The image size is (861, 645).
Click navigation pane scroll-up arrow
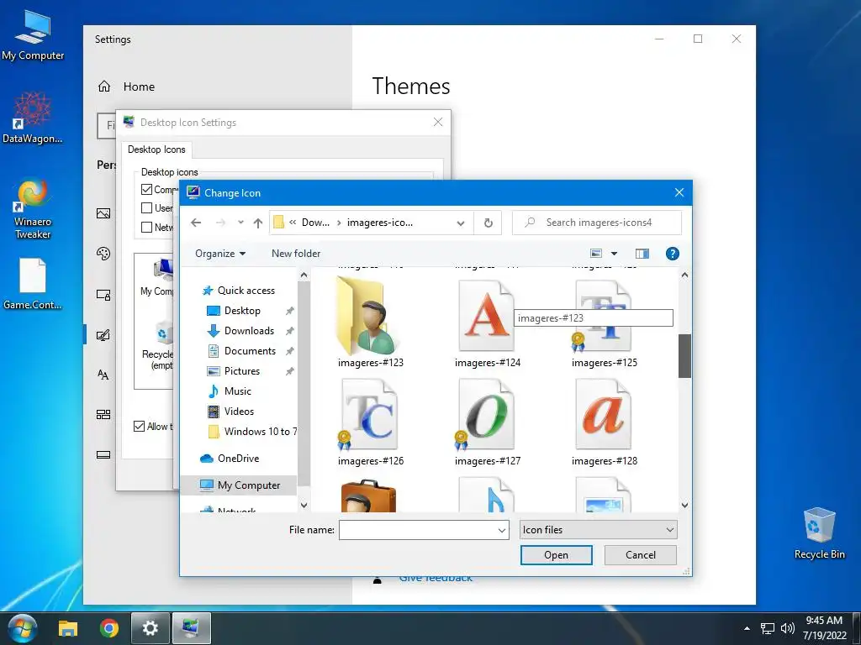pos(304,275)
